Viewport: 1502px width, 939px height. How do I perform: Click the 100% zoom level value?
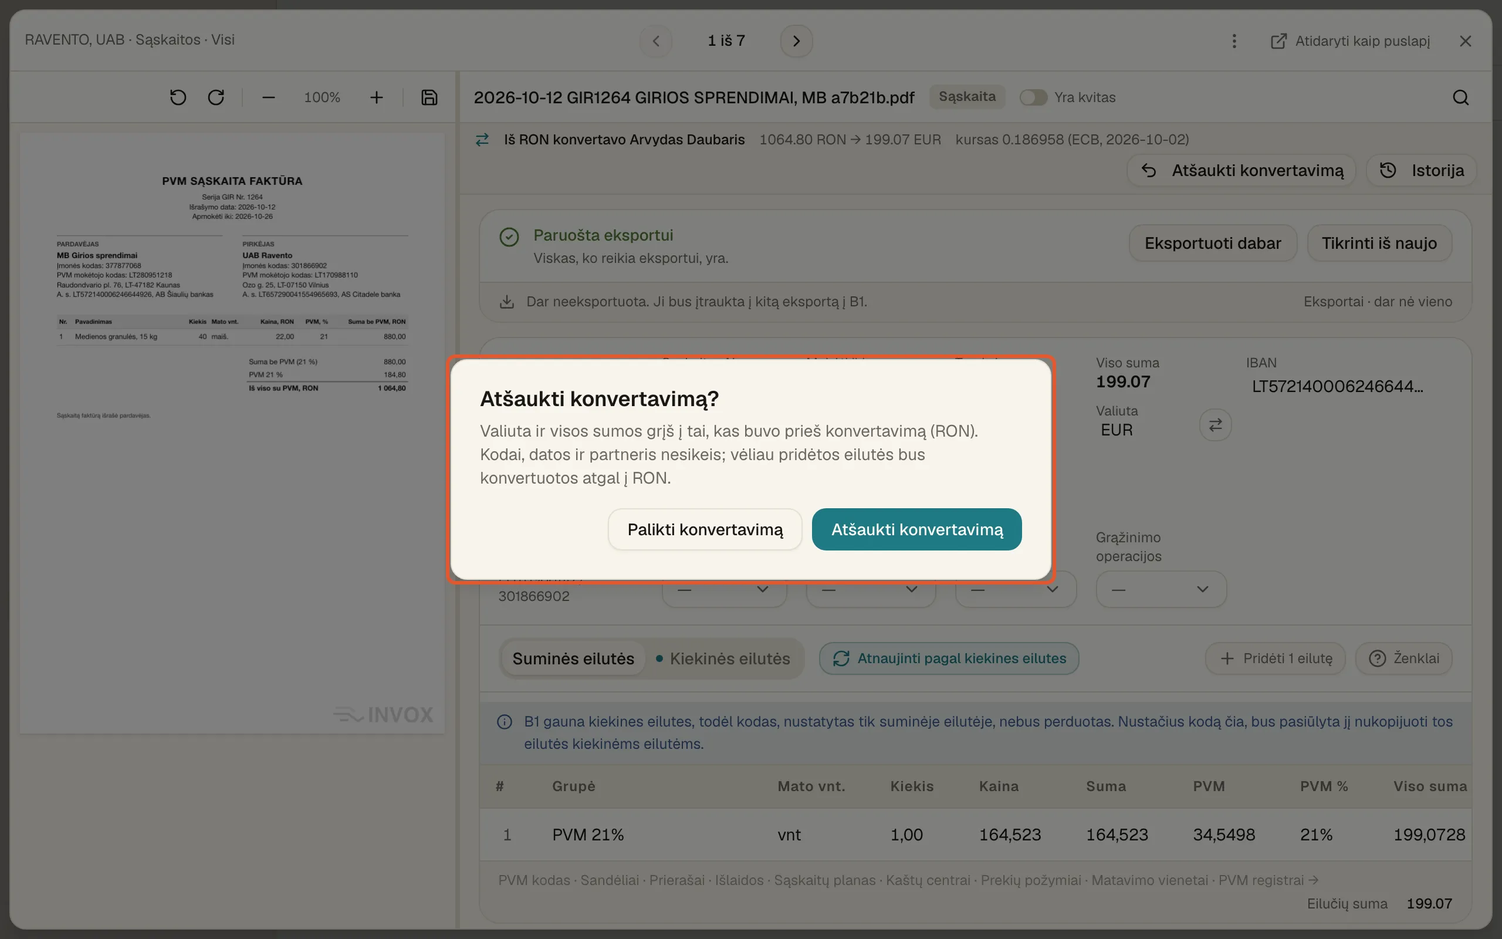[322, 97]
